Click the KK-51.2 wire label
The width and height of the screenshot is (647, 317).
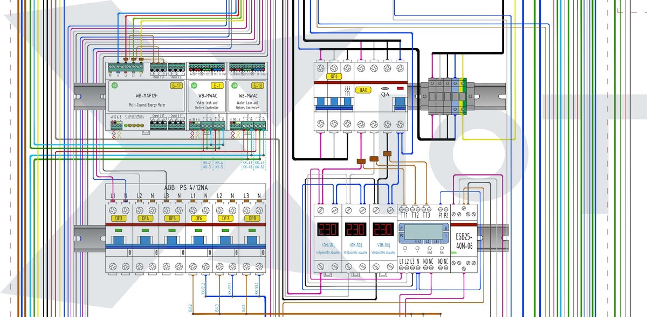(x=203, y=289)
